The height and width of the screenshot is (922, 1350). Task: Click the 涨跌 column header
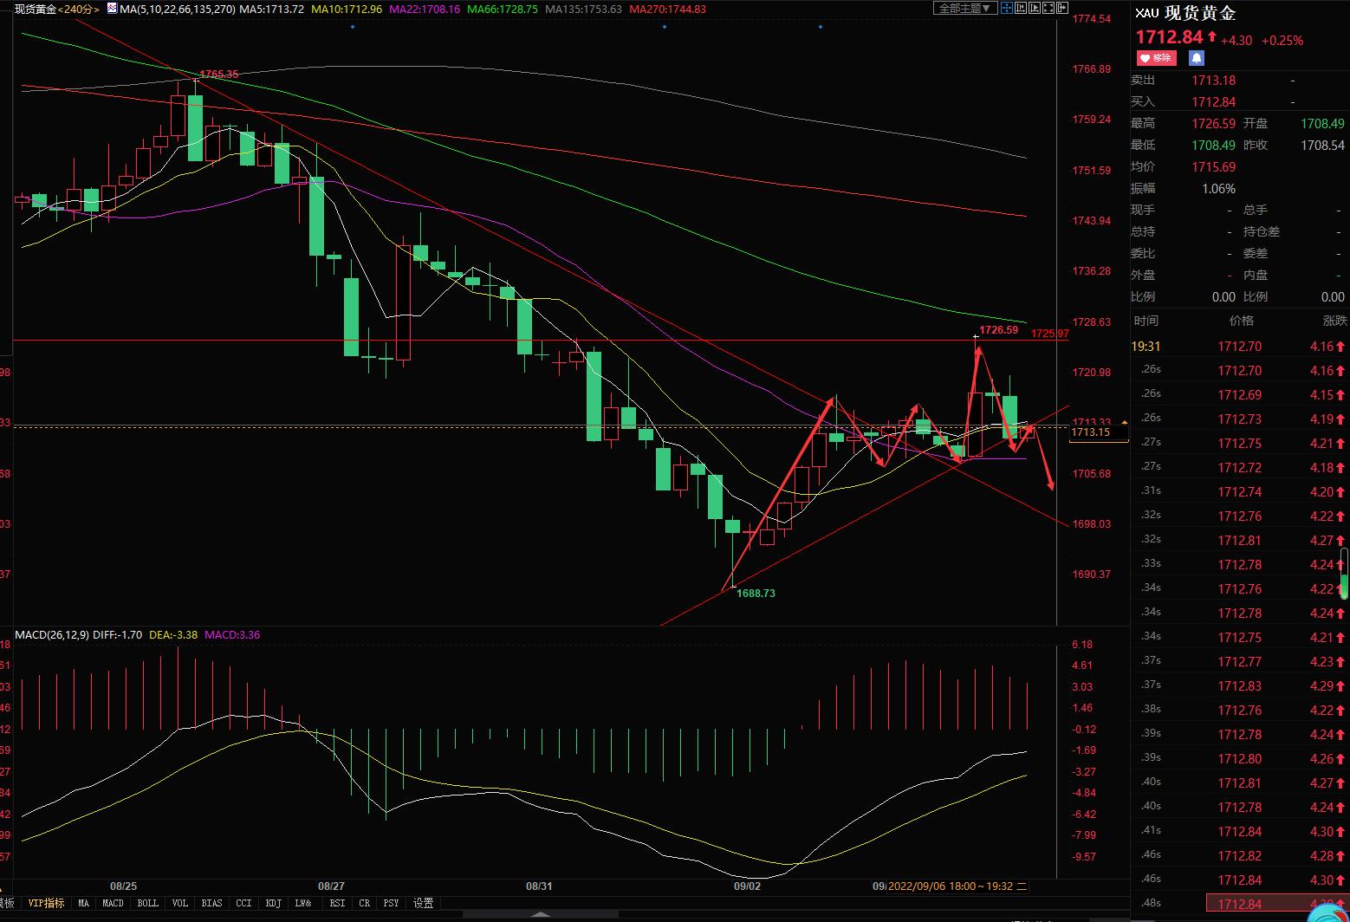pos(1335,321)
